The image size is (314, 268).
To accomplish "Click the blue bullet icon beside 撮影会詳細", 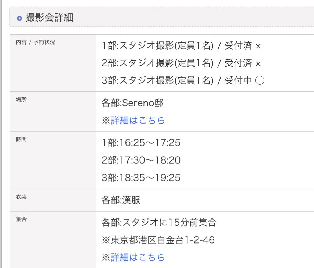I will [x=19, y=19].
